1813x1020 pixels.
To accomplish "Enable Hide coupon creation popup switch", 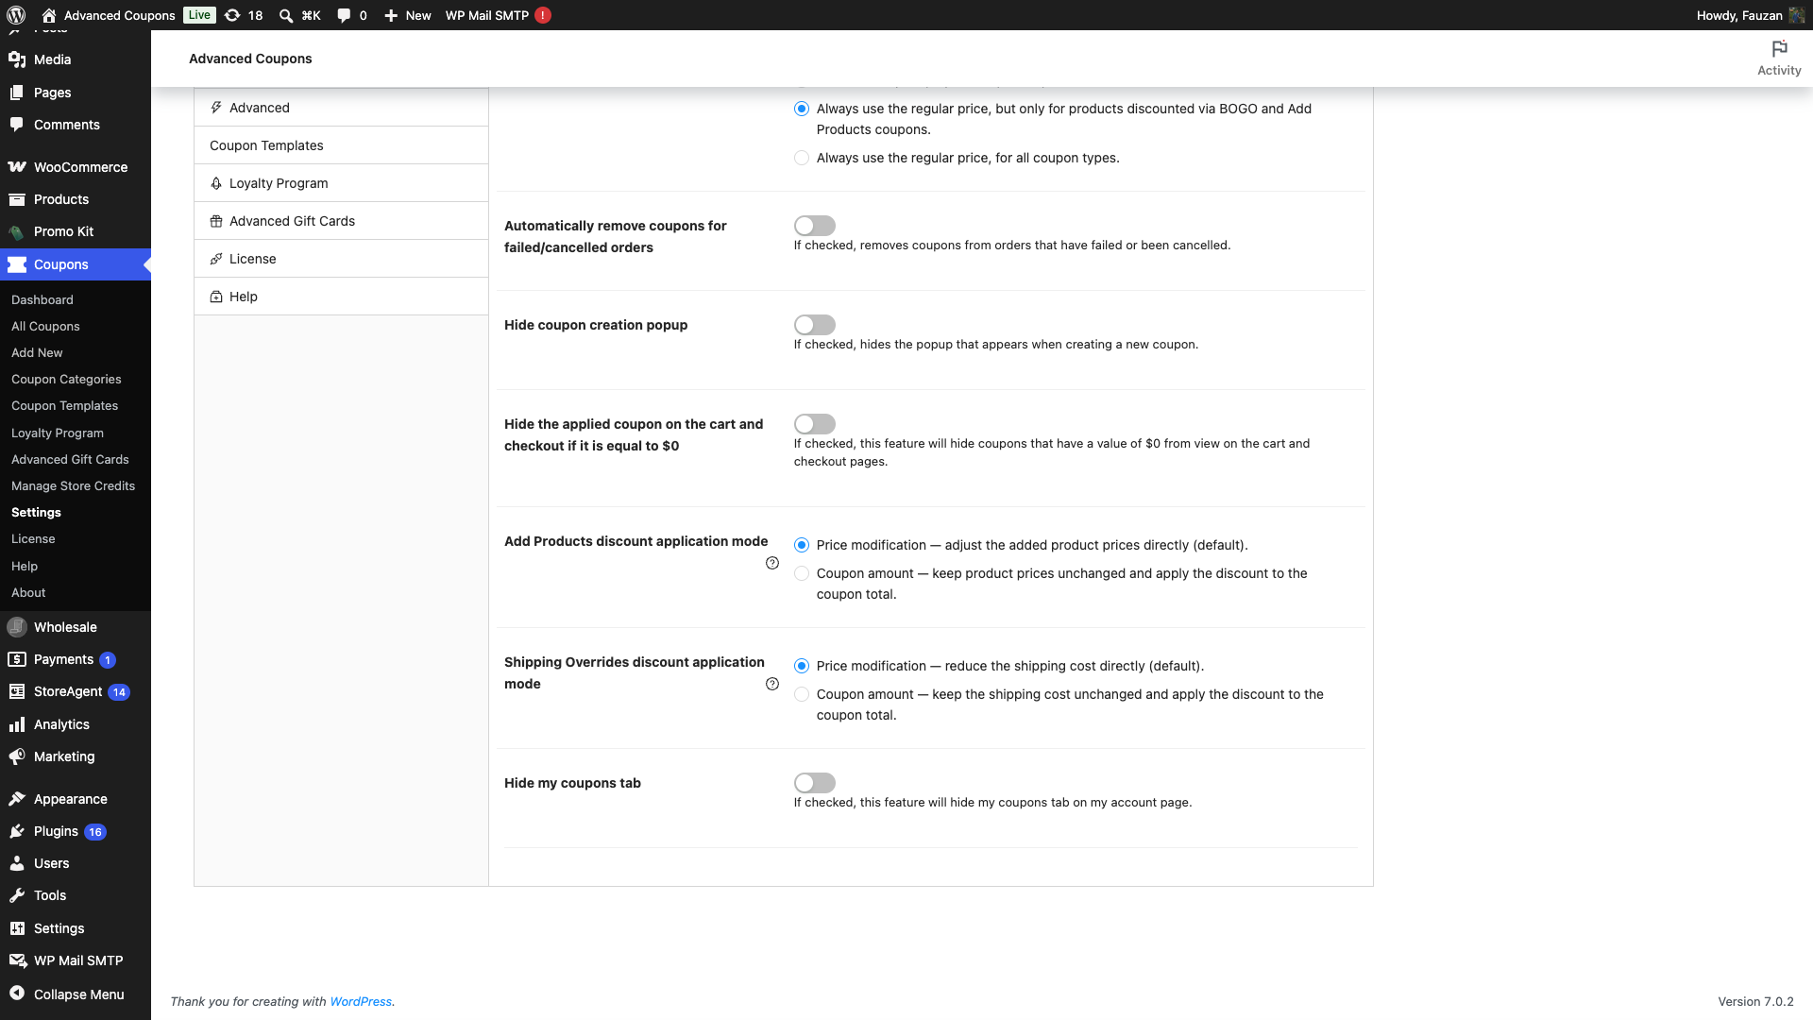I will tap(815, 325).
